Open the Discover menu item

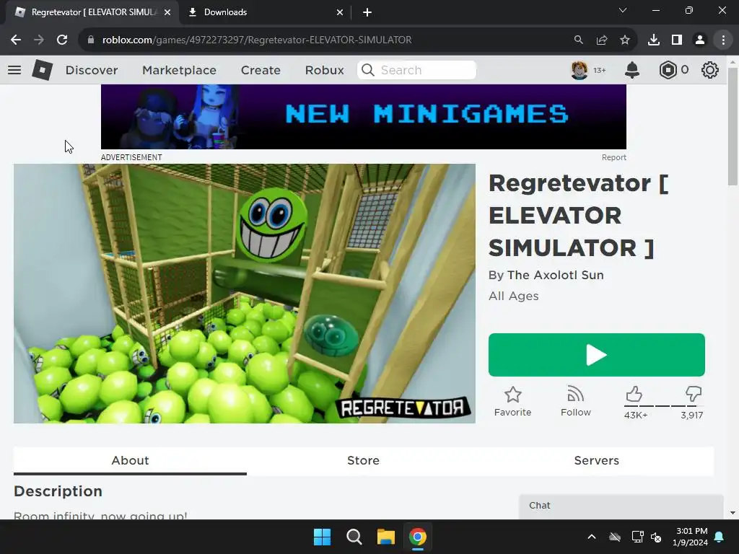(92, 70)
